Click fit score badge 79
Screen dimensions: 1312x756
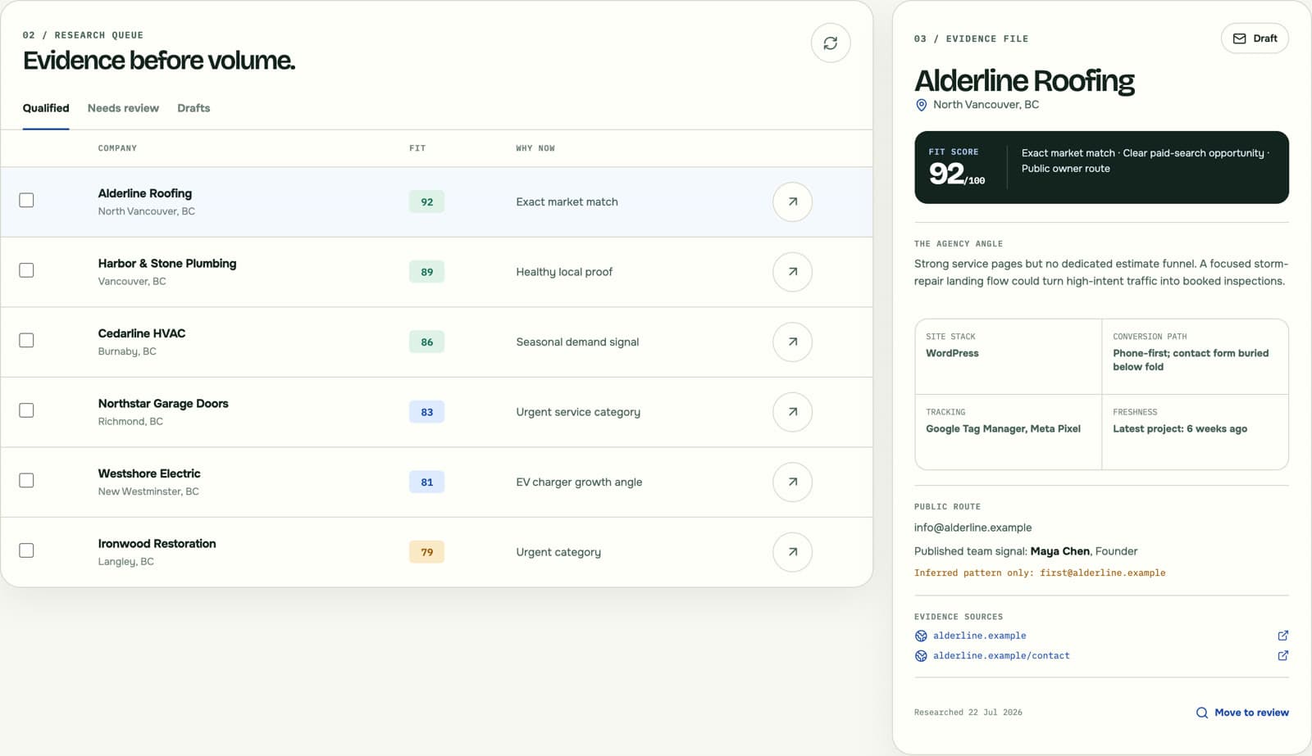click(x=426, y=552)
